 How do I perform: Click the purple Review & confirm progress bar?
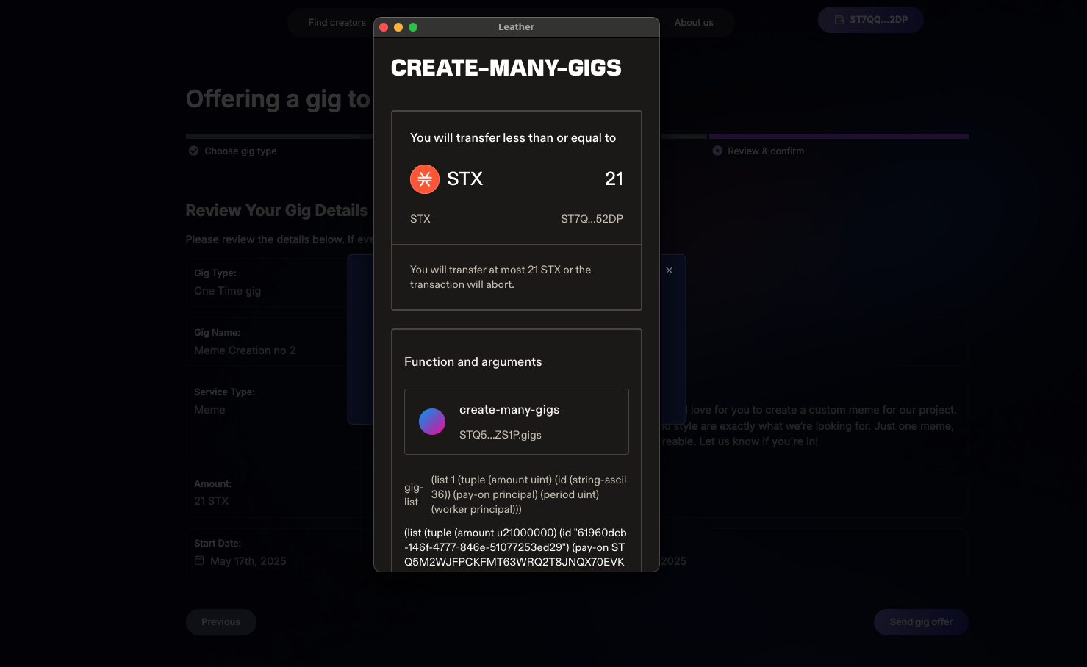click(x=839, y=137)
